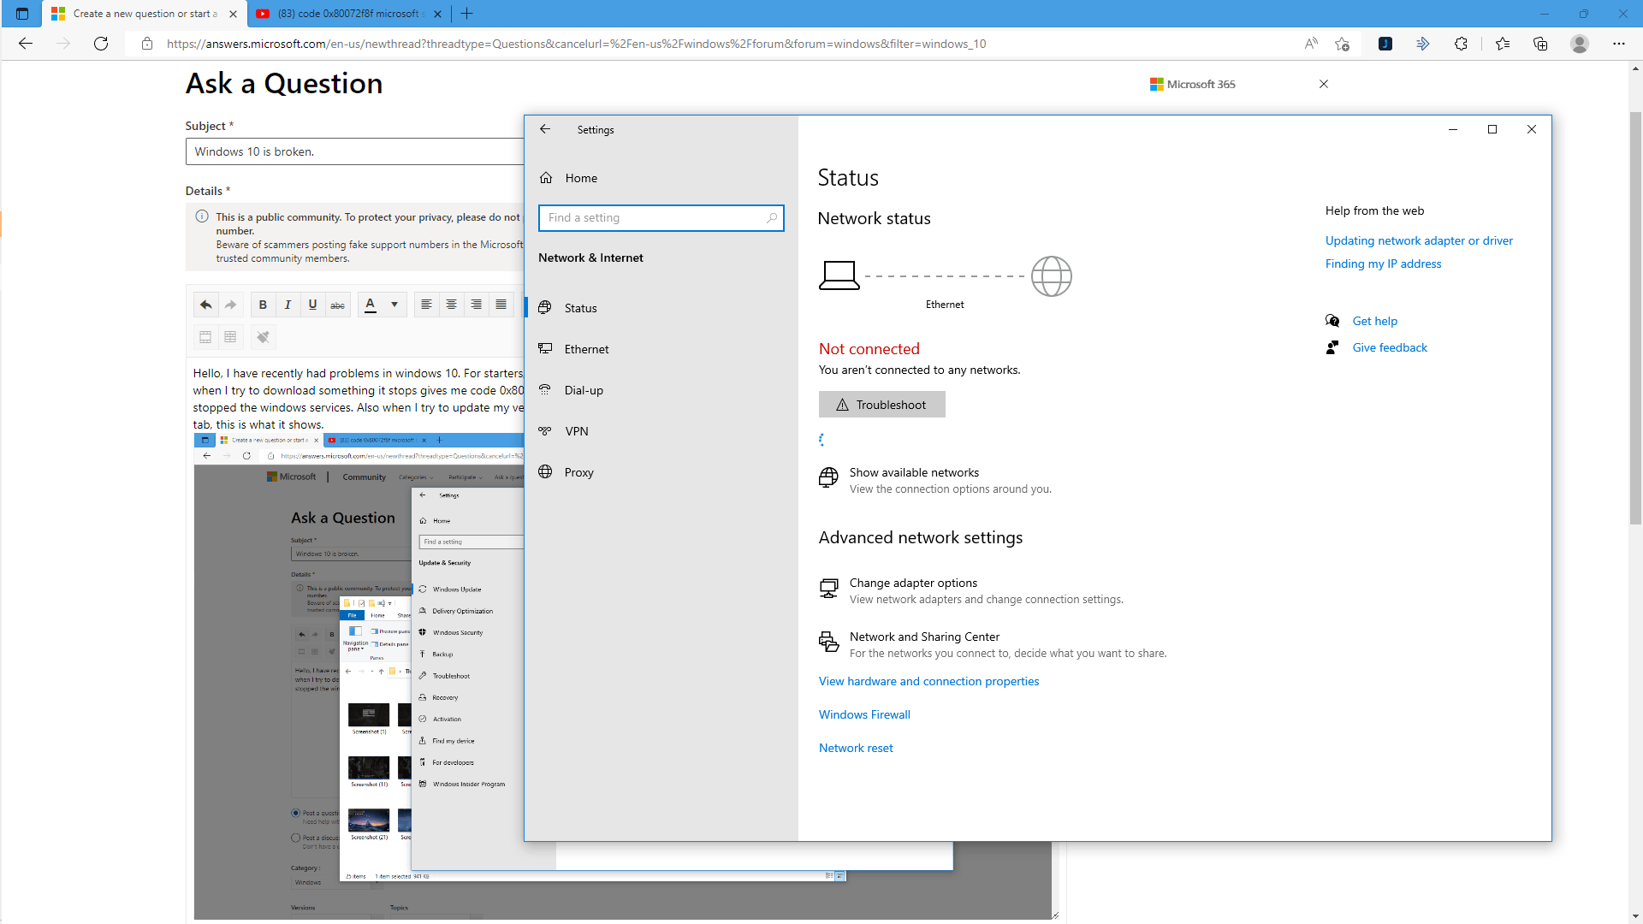This screenshot has height=924, width=1643.
Task: Switch to the 'Create a new question' browser tab
Action: point(144,14)
